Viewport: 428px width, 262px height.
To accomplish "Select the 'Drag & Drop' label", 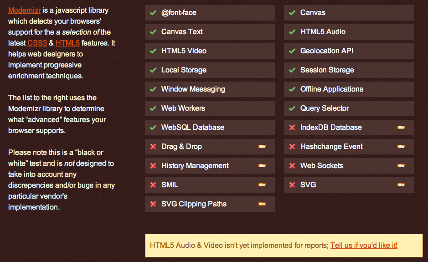I will (181, 147).
